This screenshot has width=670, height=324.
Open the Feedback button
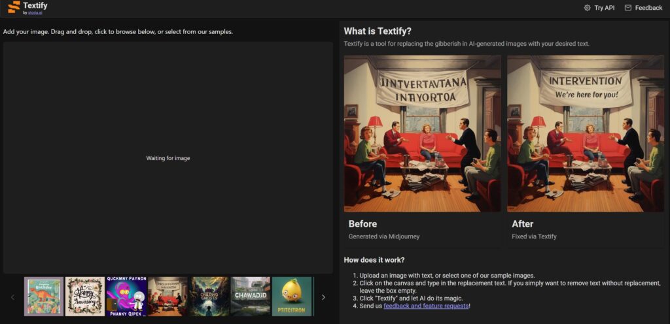[648, 8]
